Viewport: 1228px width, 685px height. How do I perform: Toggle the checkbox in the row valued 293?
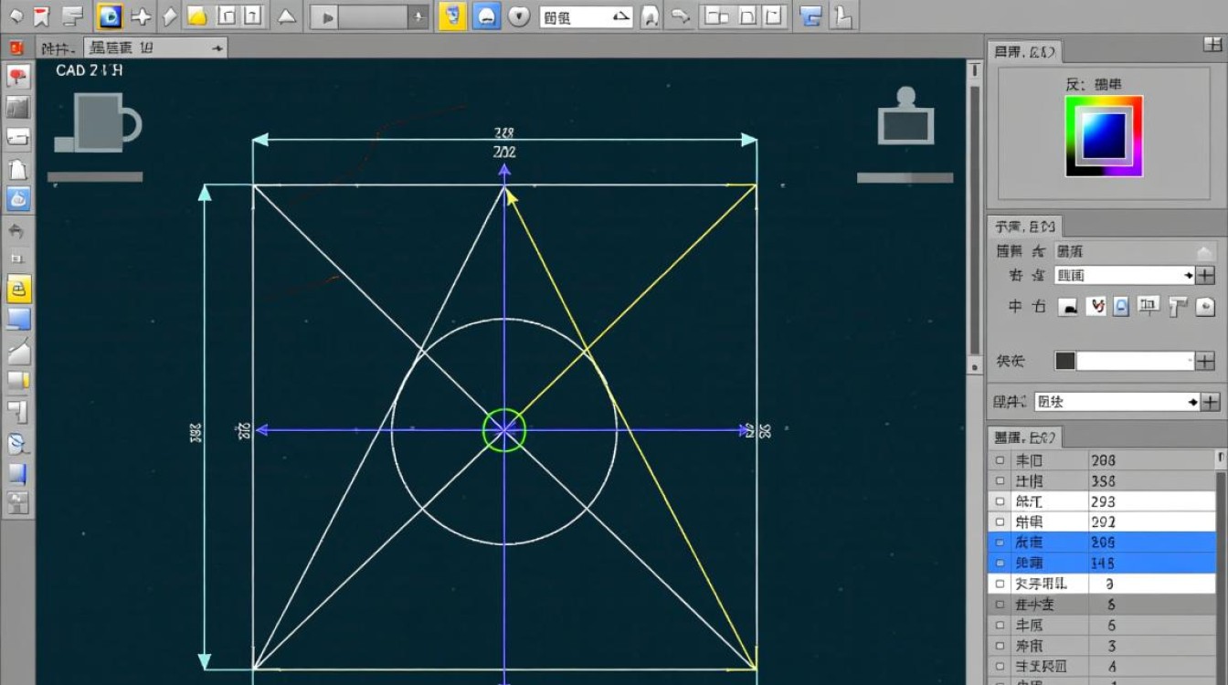click(x=1000, y=502)
